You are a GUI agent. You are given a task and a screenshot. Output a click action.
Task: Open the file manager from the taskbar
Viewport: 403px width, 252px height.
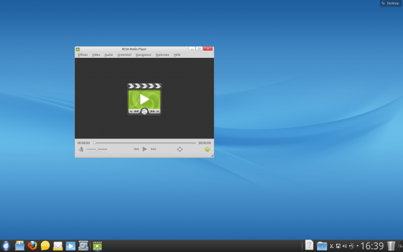(x=19, y=246)
